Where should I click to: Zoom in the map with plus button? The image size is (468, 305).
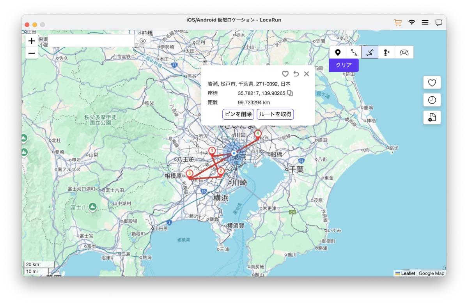[32, 41]
